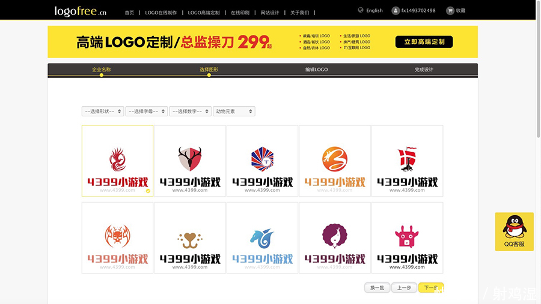Viewport: 541px width, 304px height.
Task: Select the orange skull bat-wing logo design
Action: pos(118,238)
